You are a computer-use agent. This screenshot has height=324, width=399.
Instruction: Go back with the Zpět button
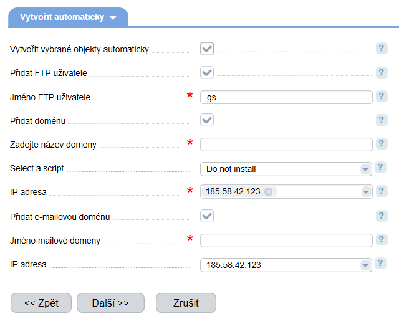coord(41,303)
